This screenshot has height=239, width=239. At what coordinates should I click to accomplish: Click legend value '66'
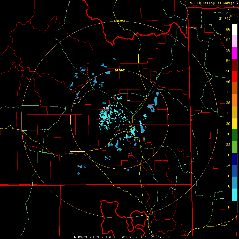(x=228, y=29)
